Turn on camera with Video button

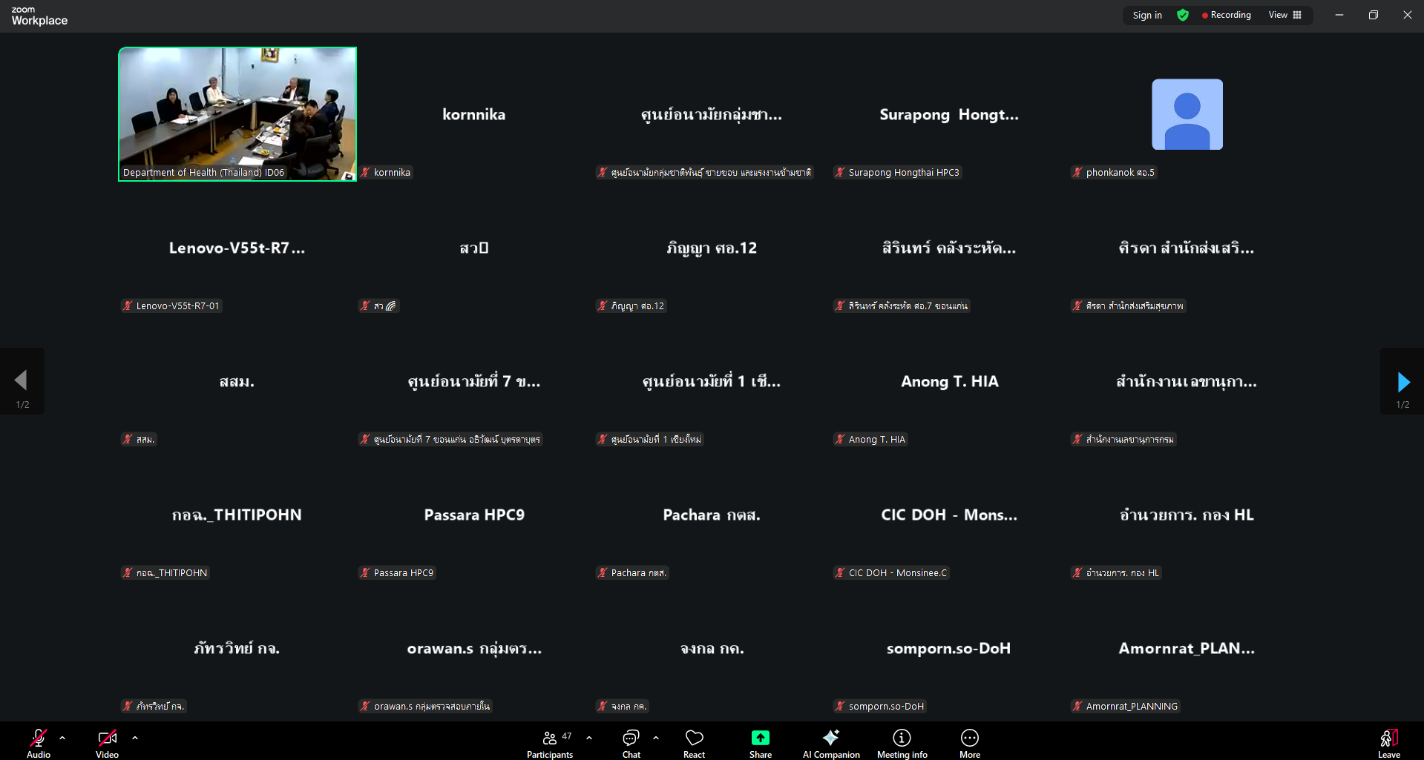pyautogui.click(x=107, y=743)
